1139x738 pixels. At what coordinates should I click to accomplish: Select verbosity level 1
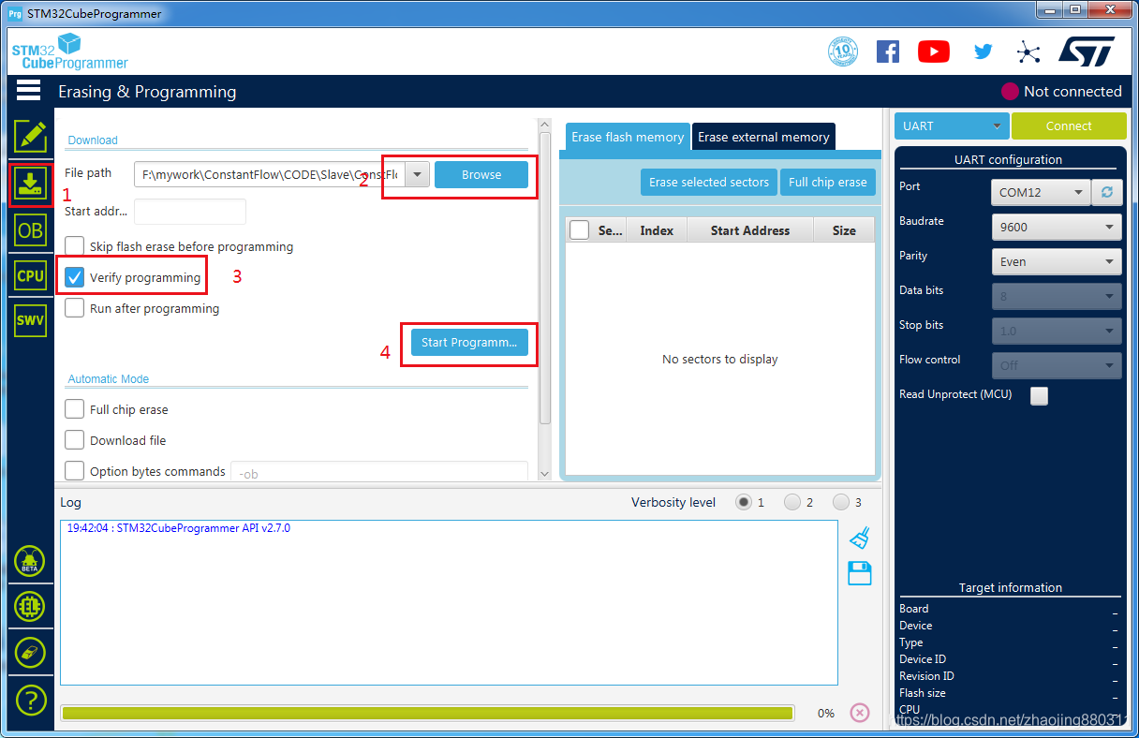(744, 502)
